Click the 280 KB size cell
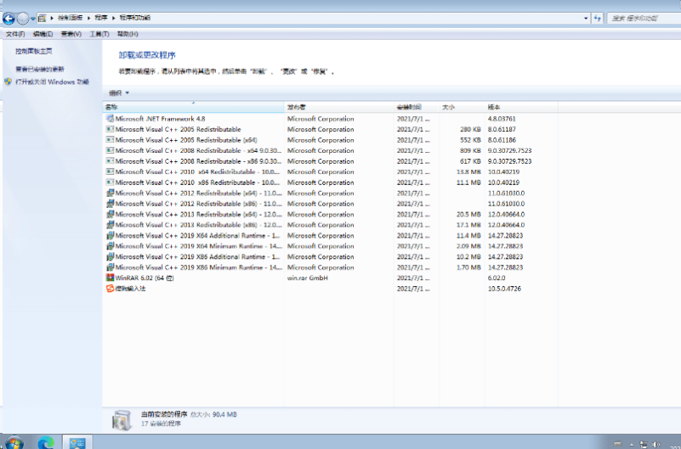Screen dimensions: 681x449 point(470,129)
